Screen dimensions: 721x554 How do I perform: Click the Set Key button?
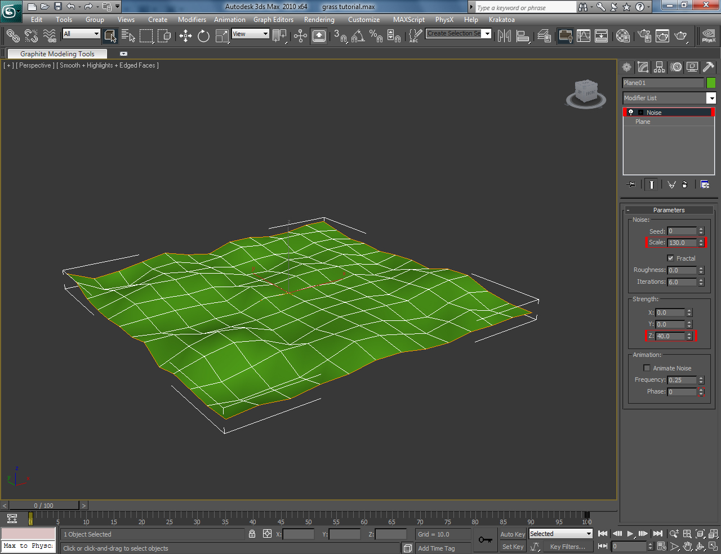tap(513, 547)
